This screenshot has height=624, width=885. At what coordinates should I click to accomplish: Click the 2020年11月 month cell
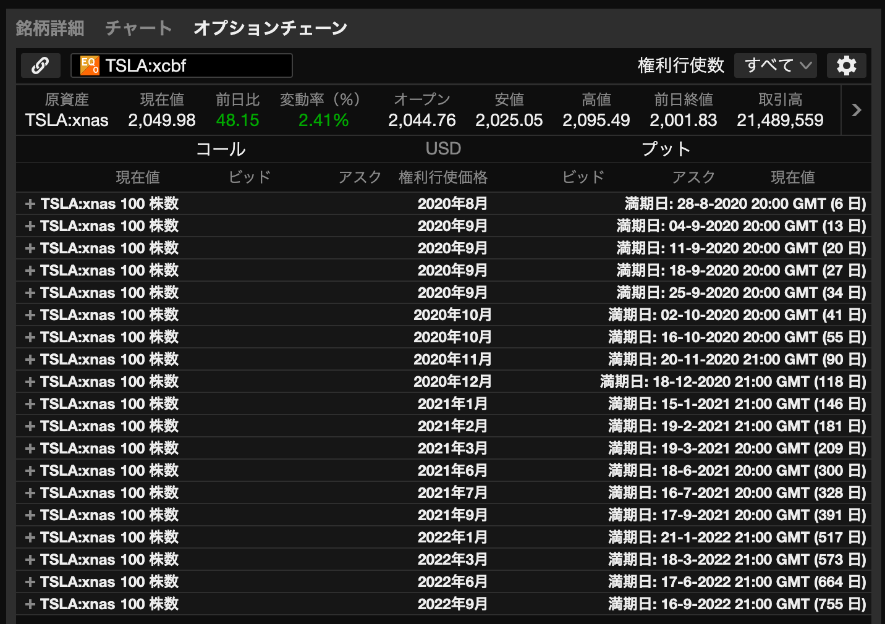pos(452,360)
